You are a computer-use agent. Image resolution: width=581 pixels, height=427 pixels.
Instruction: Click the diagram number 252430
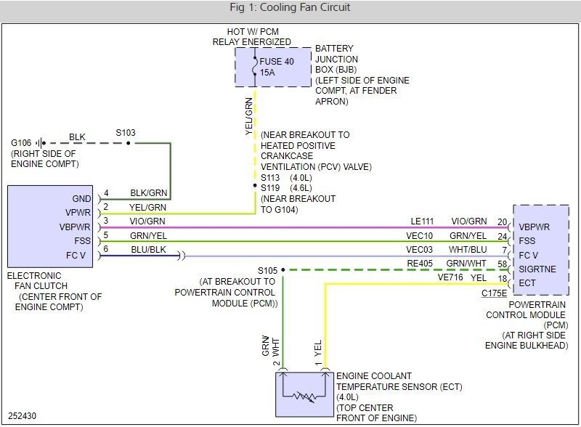click(x=23, y=416)
